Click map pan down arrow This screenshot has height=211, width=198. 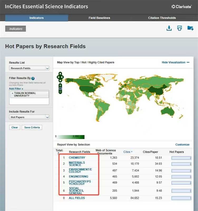60,81
